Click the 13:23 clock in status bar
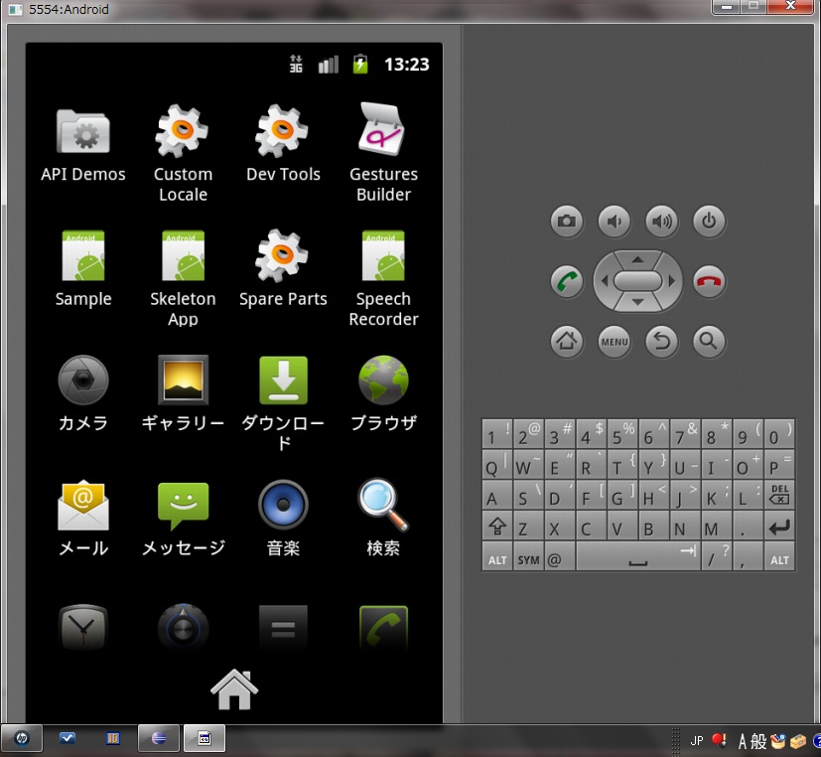 407,65
